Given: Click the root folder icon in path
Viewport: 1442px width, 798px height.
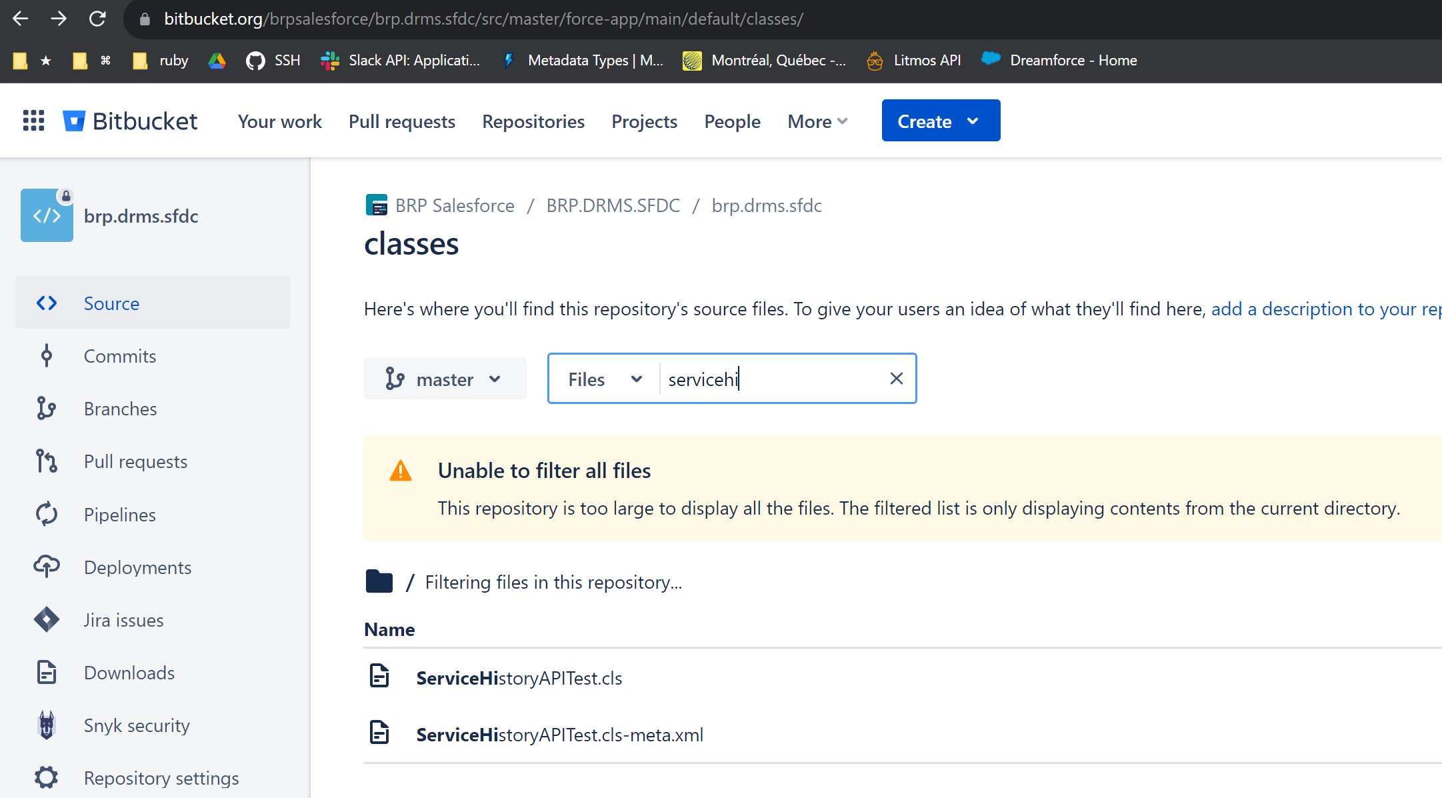Looking at the screenshot, I should point(379,581).
